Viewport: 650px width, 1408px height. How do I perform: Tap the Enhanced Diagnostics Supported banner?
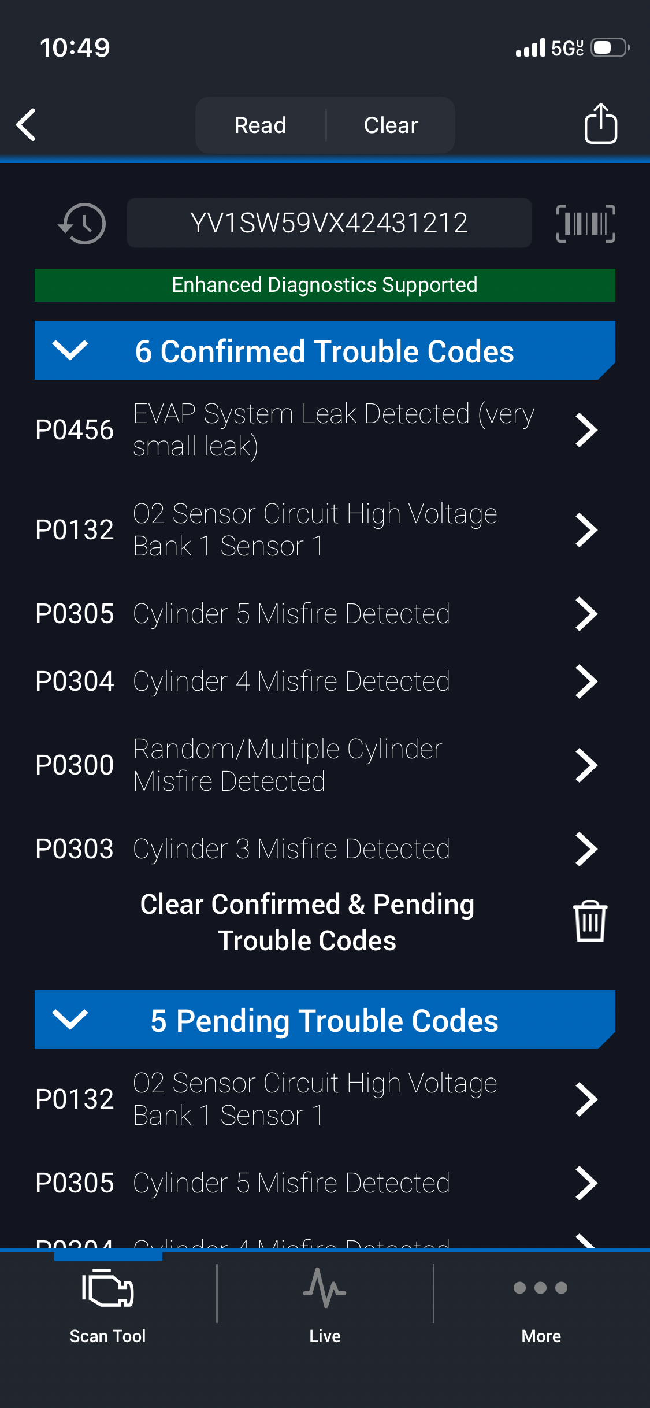(x=325, y=285)
